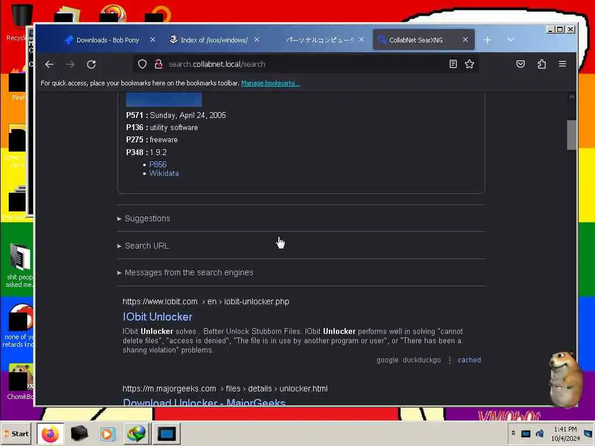Image resolution: width=595 pixels, height=446 pixels.
Task: Reload the page with the refresh icon
Action: click(x=91, y=64)
